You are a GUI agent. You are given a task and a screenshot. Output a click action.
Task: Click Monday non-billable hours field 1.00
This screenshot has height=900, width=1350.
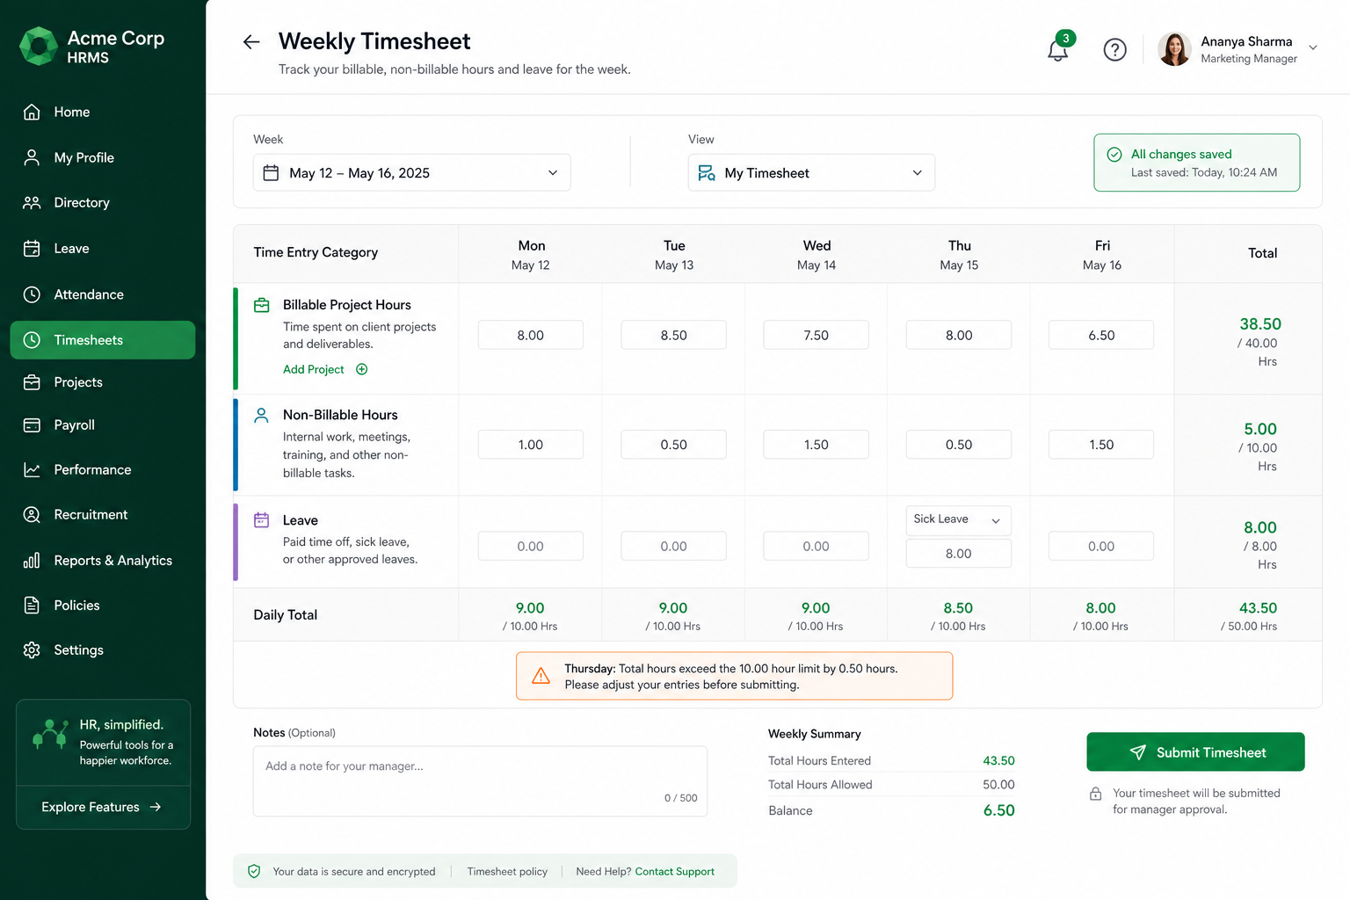(x=531, y=445)
